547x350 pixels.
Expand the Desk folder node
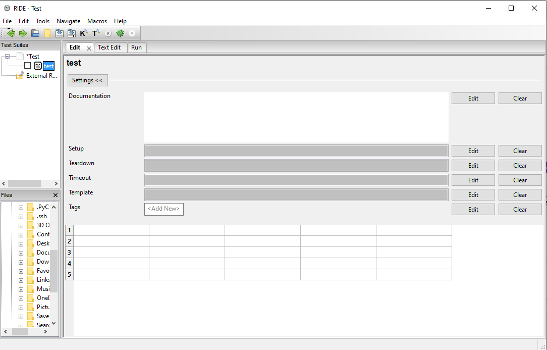[x=21, y=243]
